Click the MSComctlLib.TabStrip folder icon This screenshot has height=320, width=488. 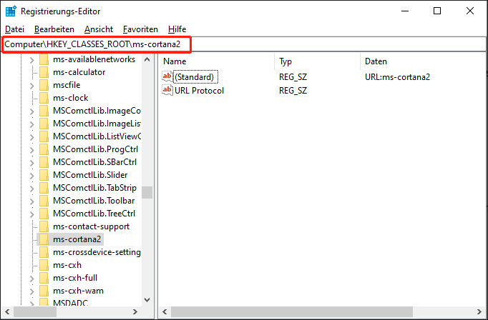[x=44, y=188]
